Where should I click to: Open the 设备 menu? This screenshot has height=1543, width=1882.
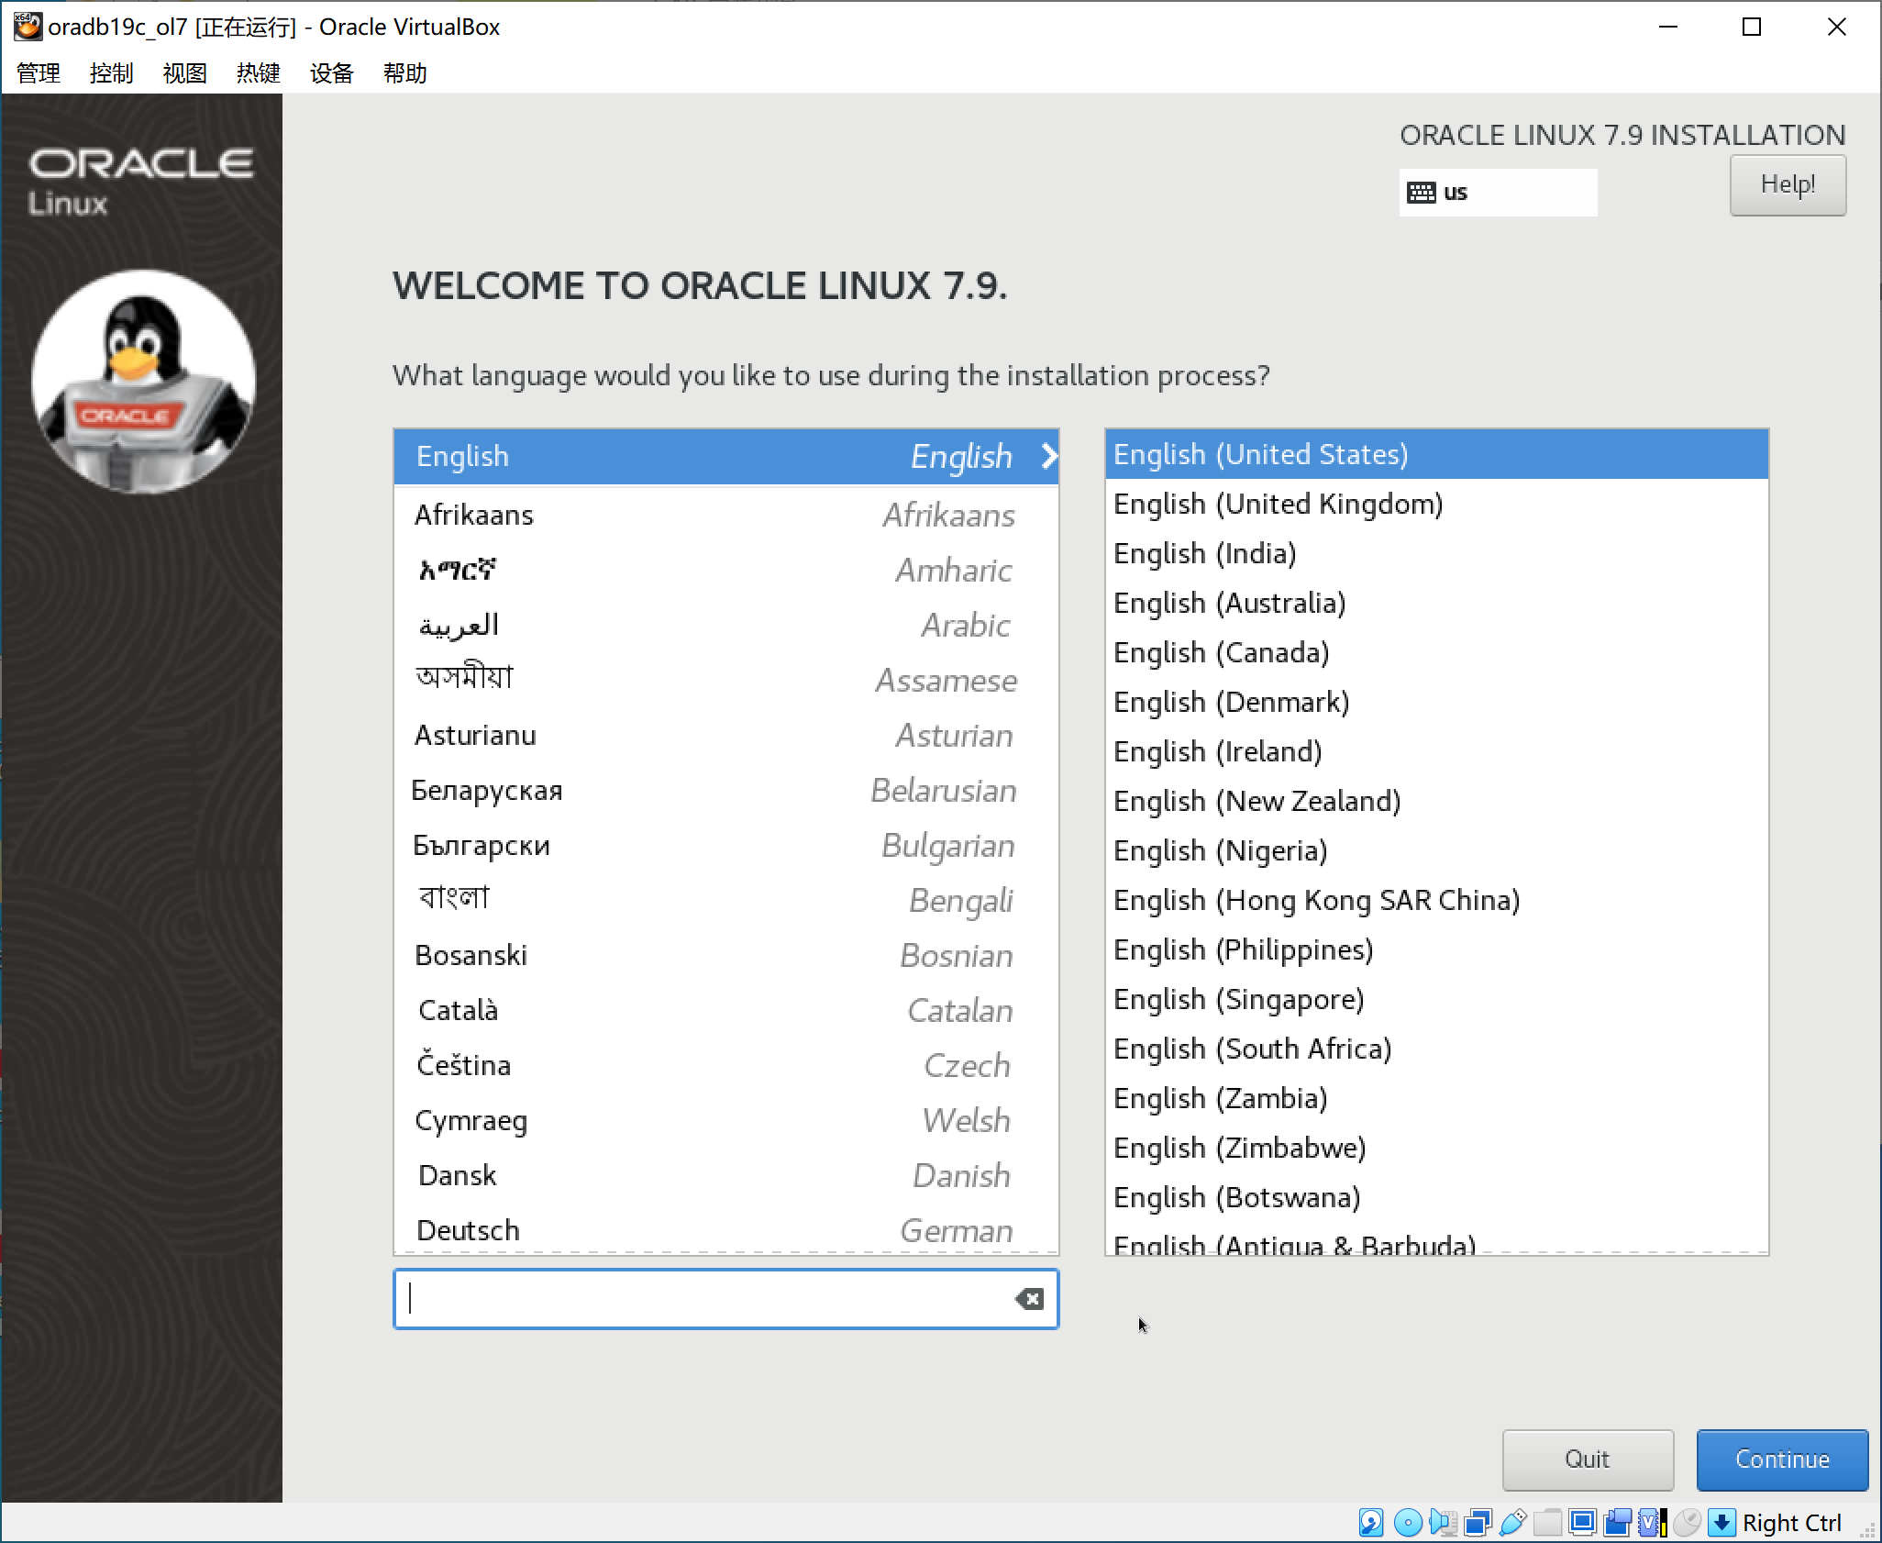tap(331, 73)
